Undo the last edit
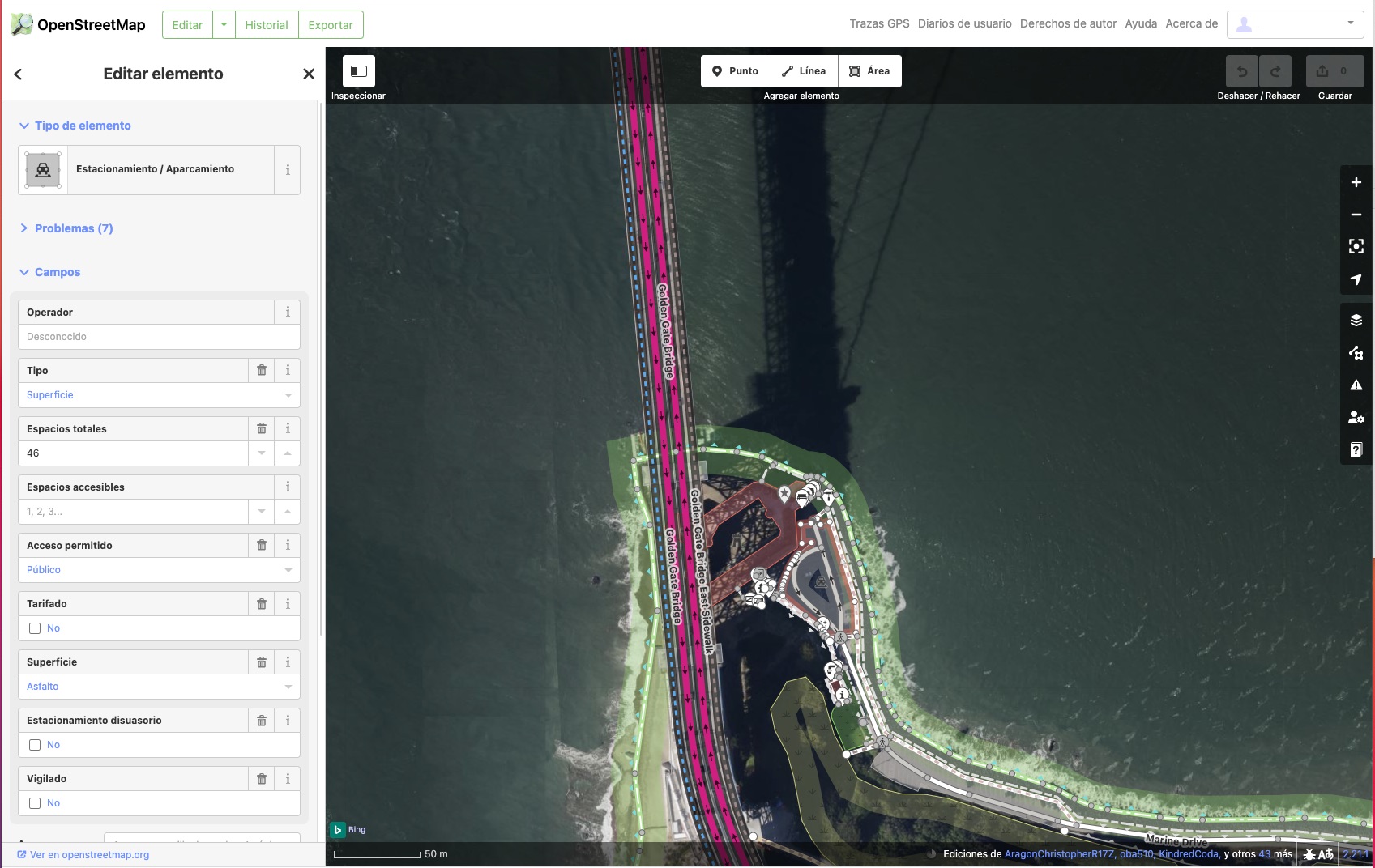Image resolution: width=1375 pixels, height=868 pixels. click(1242, 71)
